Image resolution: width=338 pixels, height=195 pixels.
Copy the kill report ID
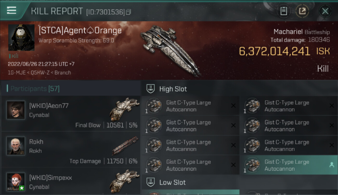click(x=128, y=12)
